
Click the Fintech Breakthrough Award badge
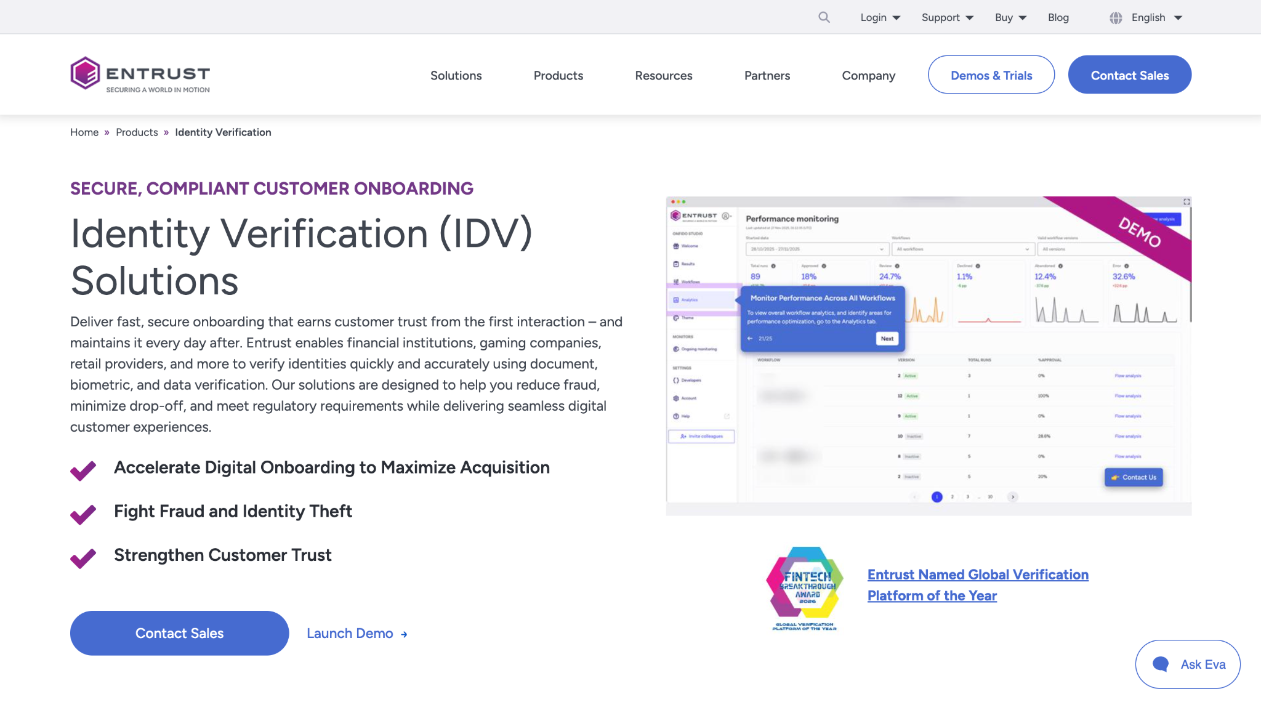click(x=805, y=589)
